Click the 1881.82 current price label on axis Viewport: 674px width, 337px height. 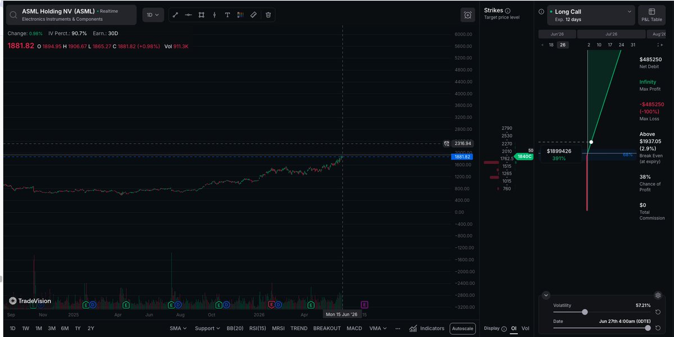[462, 157]
